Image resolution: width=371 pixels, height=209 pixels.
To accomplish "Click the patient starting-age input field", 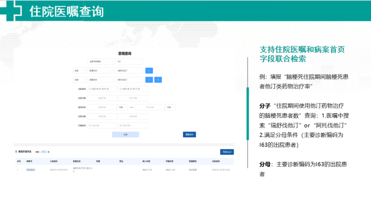I will click(x=102, y=107).
